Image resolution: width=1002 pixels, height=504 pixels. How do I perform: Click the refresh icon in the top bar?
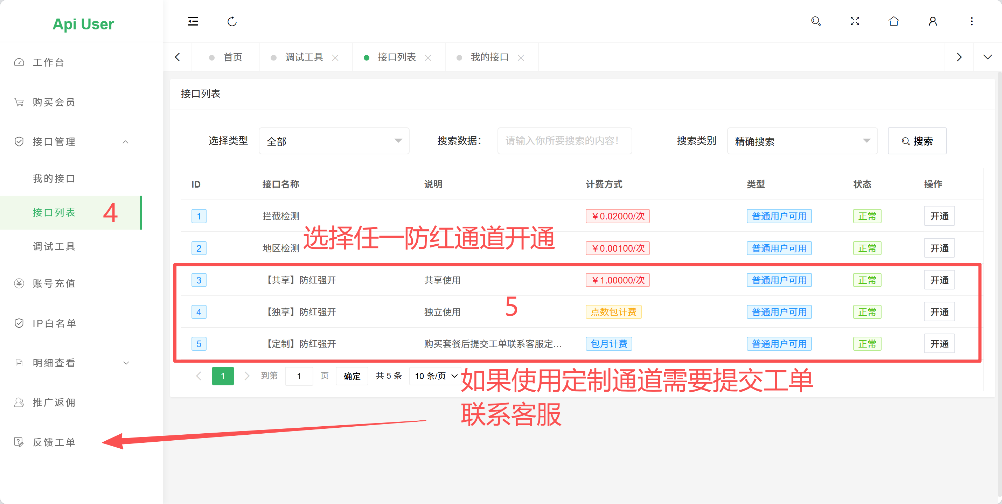(x=232, y=21)
